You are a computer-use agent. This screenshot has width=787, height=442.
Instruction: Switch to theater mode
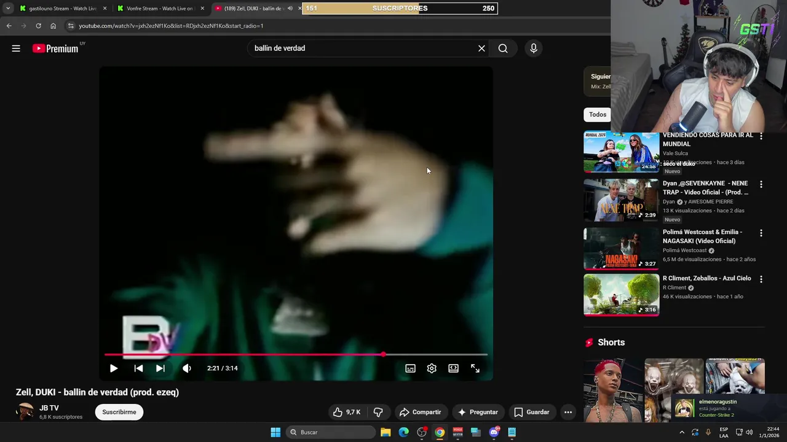(x=453, y=368)
